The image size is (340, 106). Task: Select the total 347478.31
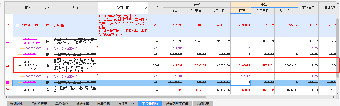[x=218, y=25]
